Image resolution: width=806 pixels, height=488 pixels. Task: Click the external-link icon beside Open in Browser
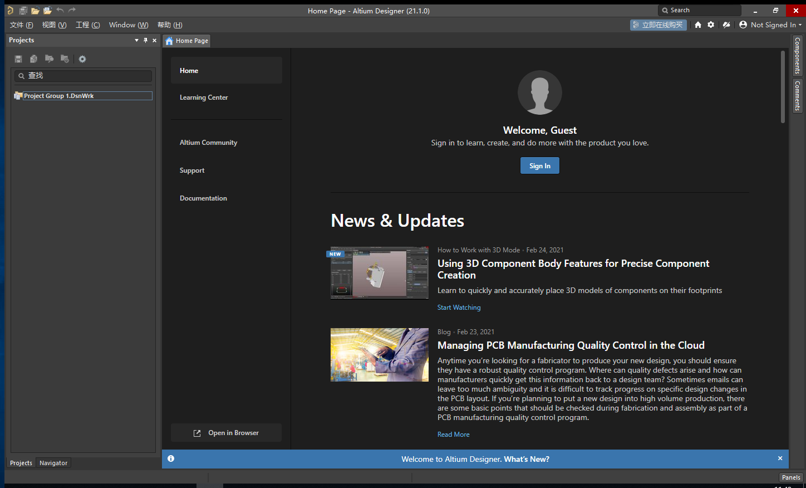(197, 433)
